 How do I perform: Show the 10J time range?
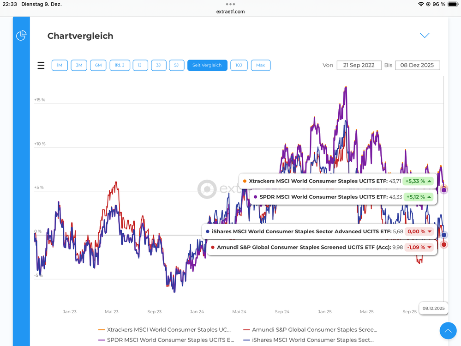(x=239, y=65)
